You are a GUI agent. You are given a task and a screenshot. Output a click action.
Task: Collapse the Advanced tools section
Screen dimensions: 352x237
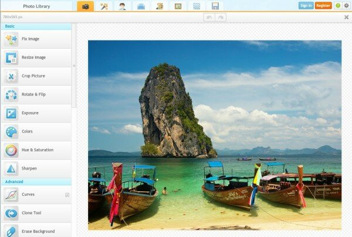point(36,181)
